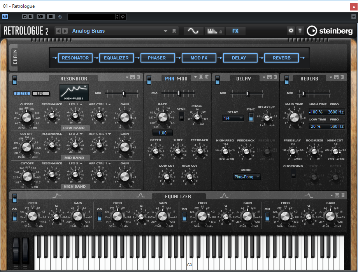
Task: Load the next preset arrow
Action: point(65,31)
